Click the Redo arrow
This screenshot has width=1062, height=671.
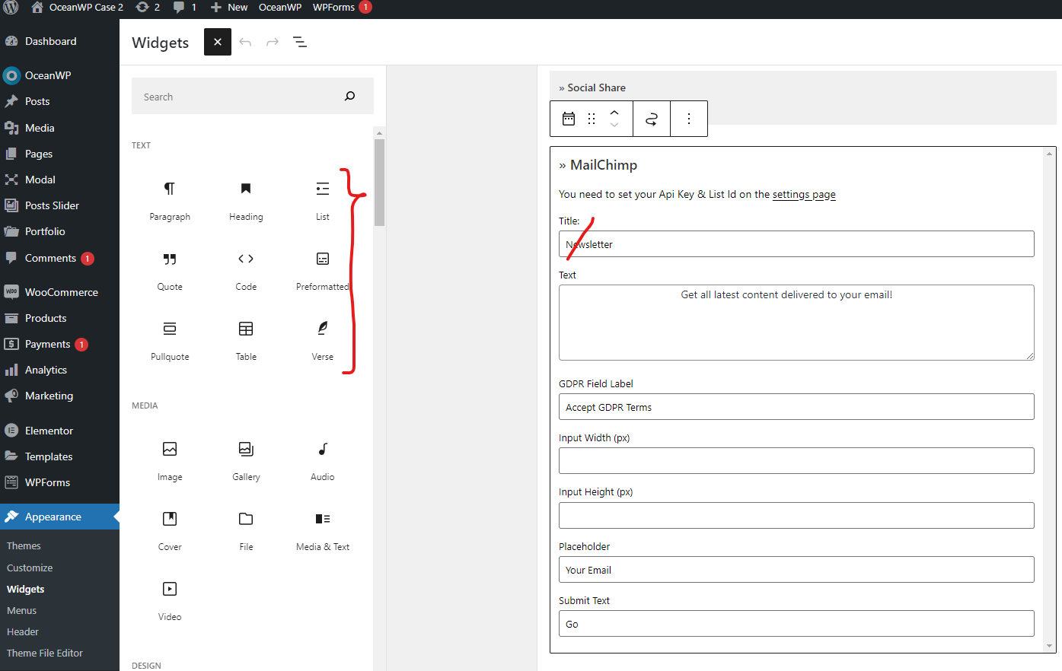pyautogui.click(x=273, y=42)
